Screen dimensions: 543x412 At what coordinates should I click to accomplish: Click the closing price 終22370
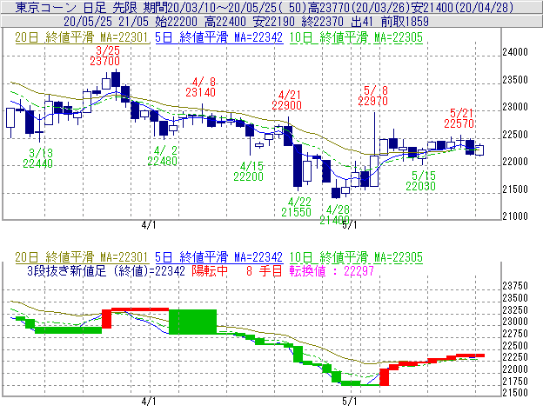pos(323,22)
